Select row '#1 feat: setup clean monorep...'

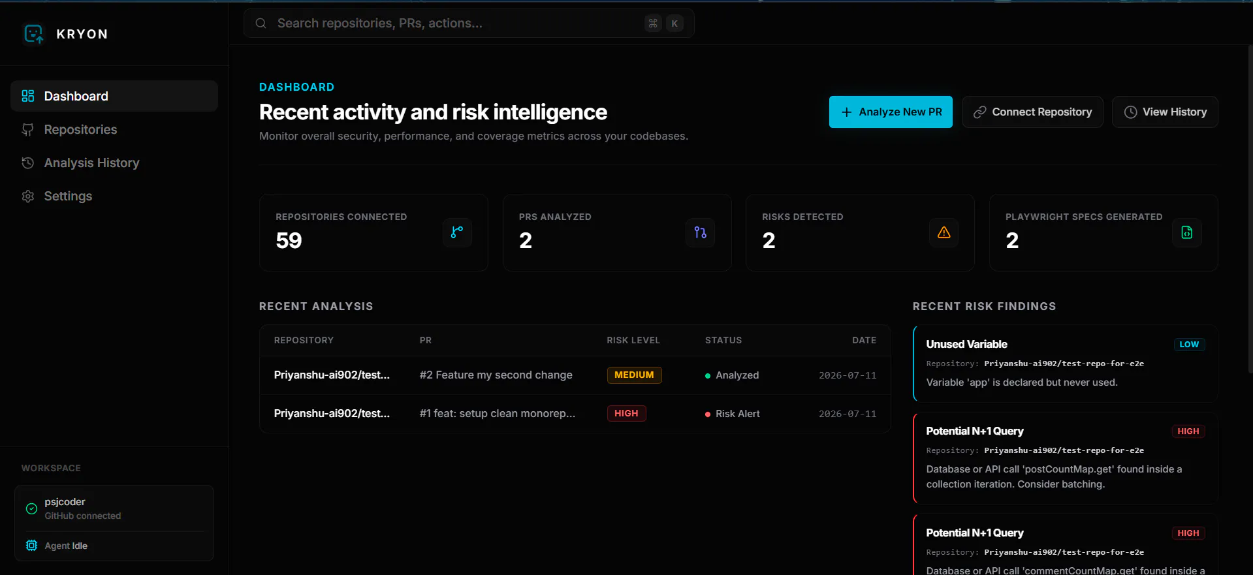coord(575,414)
